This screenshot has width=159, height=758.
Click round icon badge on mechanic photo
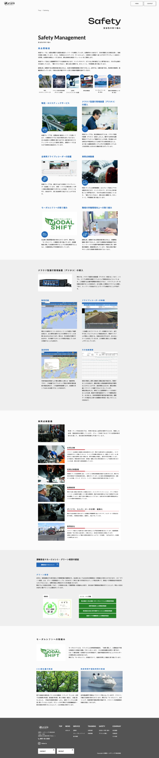click(85, 183)
